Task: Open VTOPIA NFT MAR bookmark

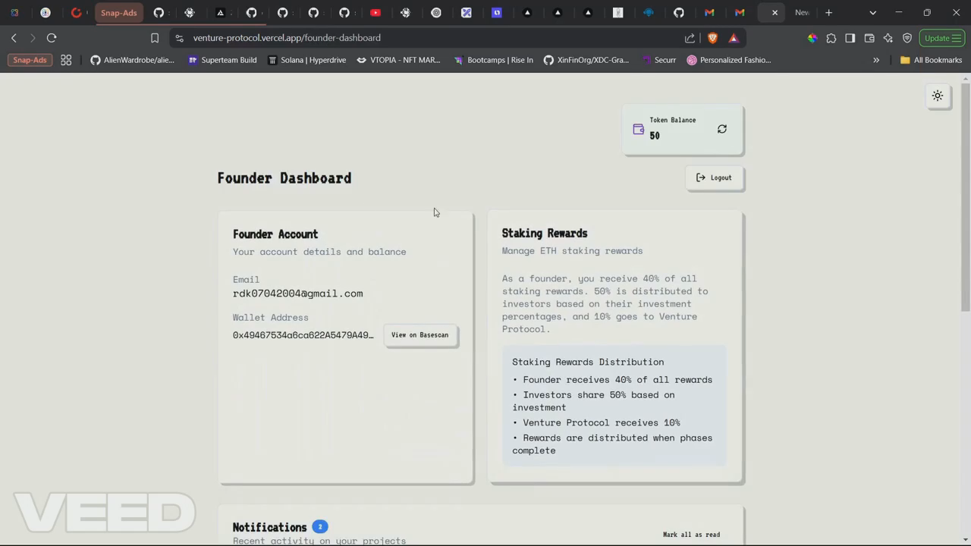Action: click(x=398, y=60)
